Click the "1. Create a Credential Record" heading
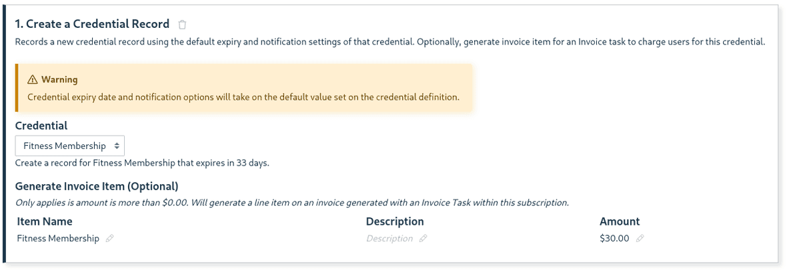The width and height of the screenshot is (787, 270). (x=92, y=24)
